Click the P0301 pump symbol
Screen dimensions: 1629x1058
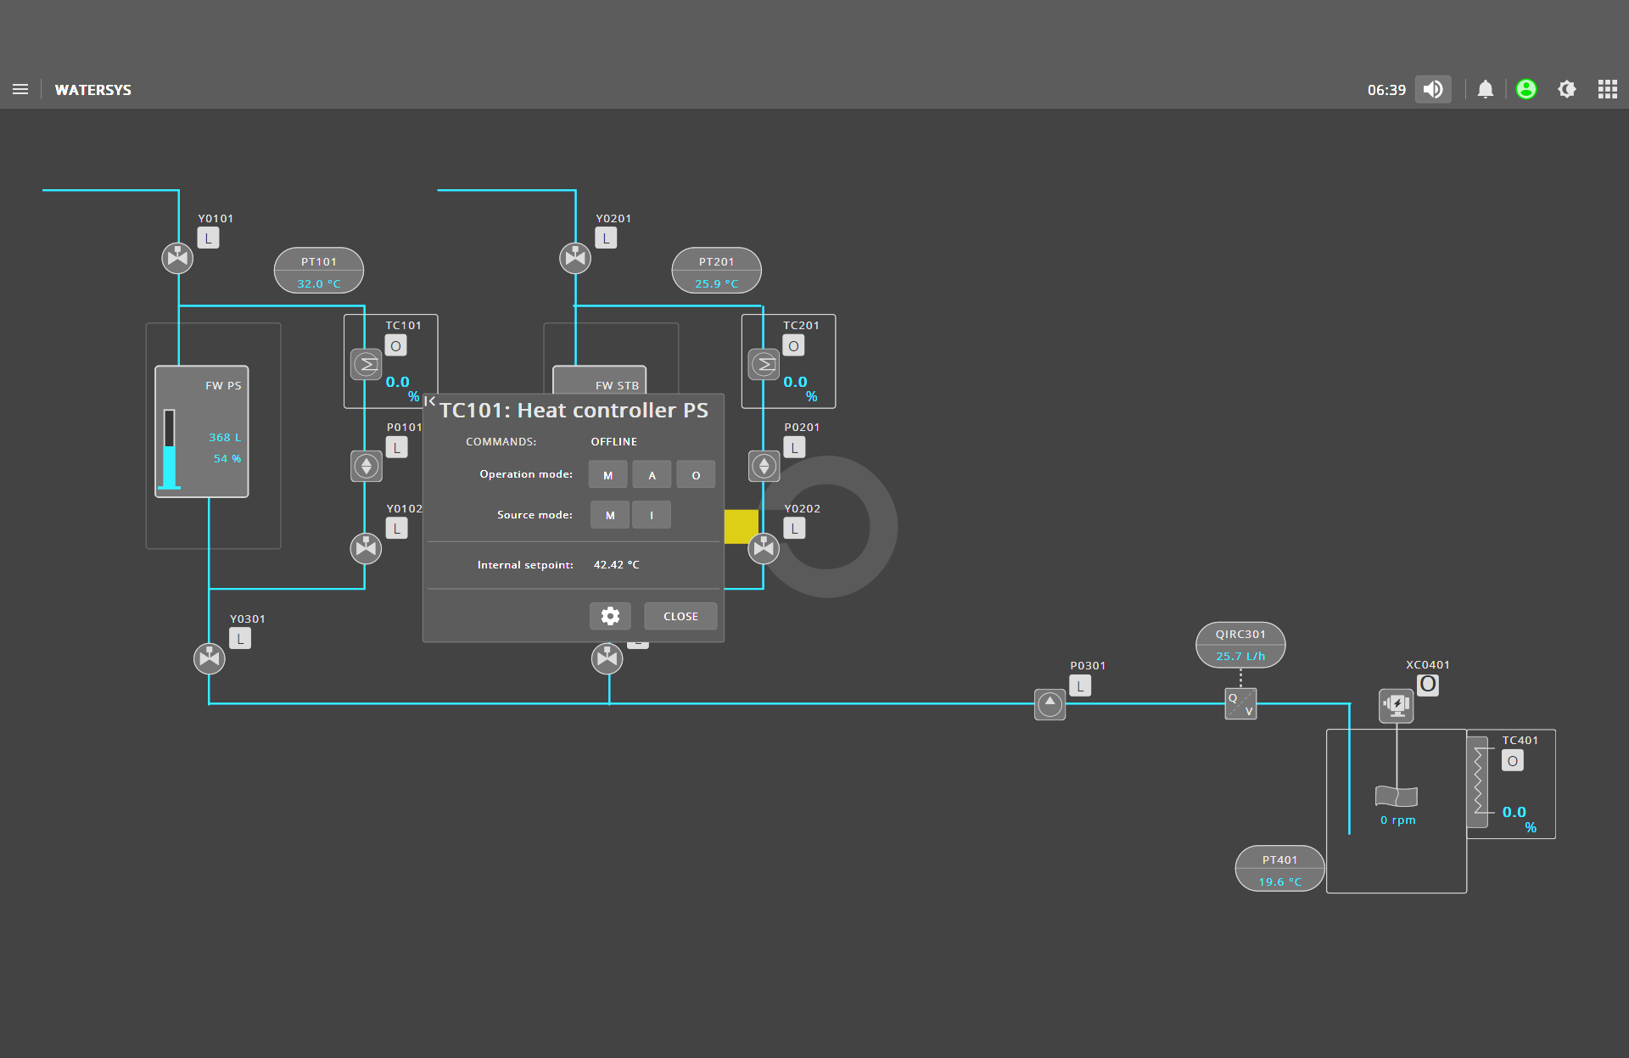[1050, 704]
